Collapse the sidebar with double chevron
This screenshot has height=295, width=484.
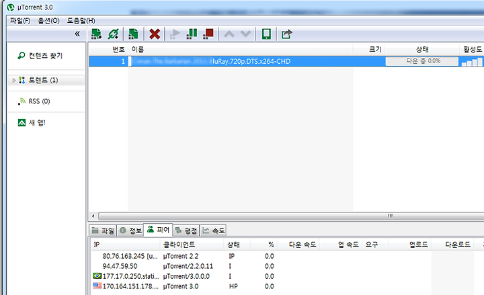77,34
